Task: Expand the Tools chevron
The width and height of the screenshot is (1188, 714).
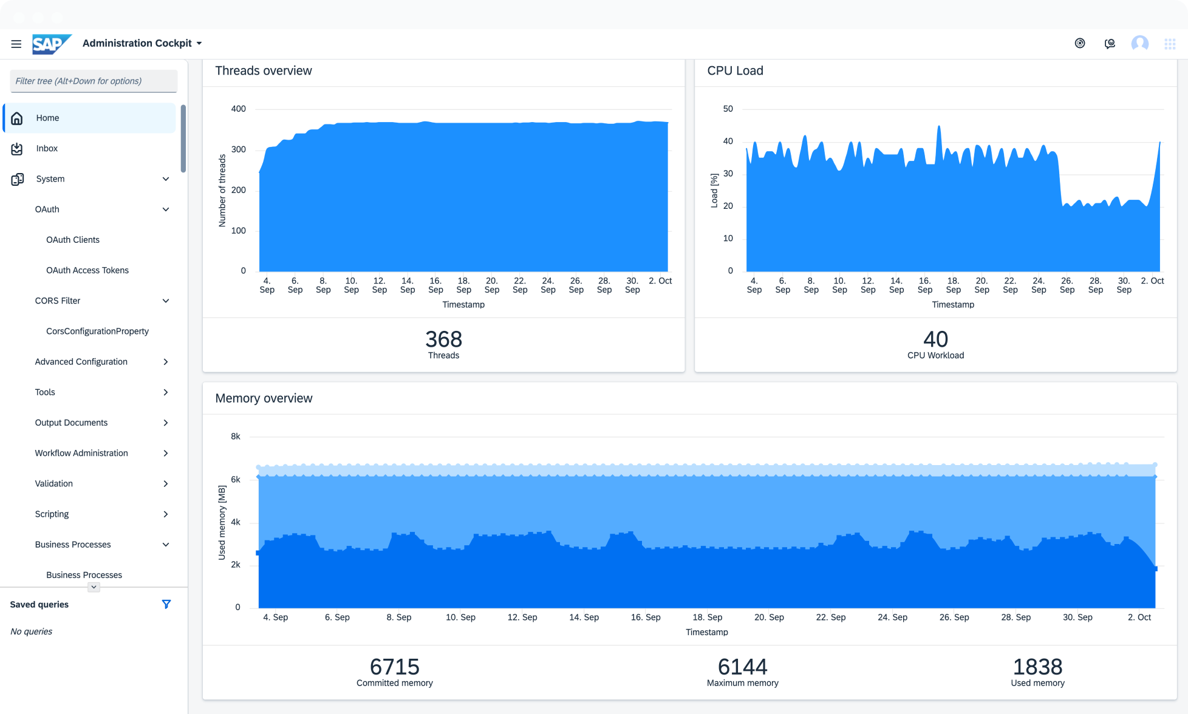Action: click(166, 392)
